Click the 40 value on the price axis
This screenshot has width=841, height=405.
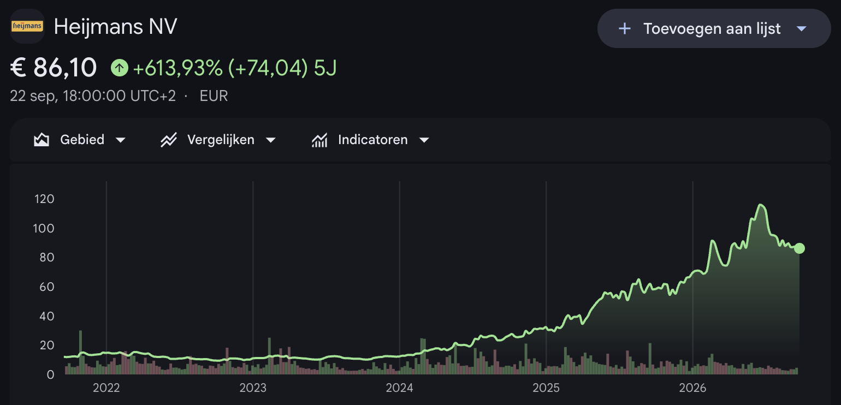point(47,316)
